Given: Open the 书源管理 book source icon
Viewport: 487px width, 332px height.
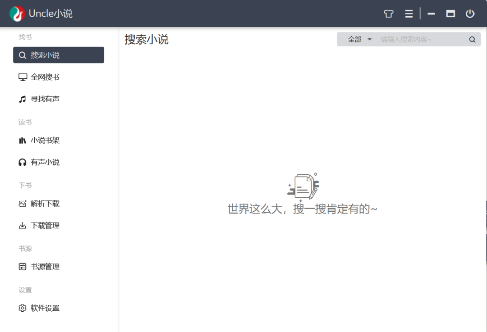Looking at the screenshot, I should [23, 266].
